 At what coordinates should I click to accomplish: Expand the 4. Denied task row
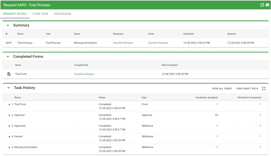10,137
